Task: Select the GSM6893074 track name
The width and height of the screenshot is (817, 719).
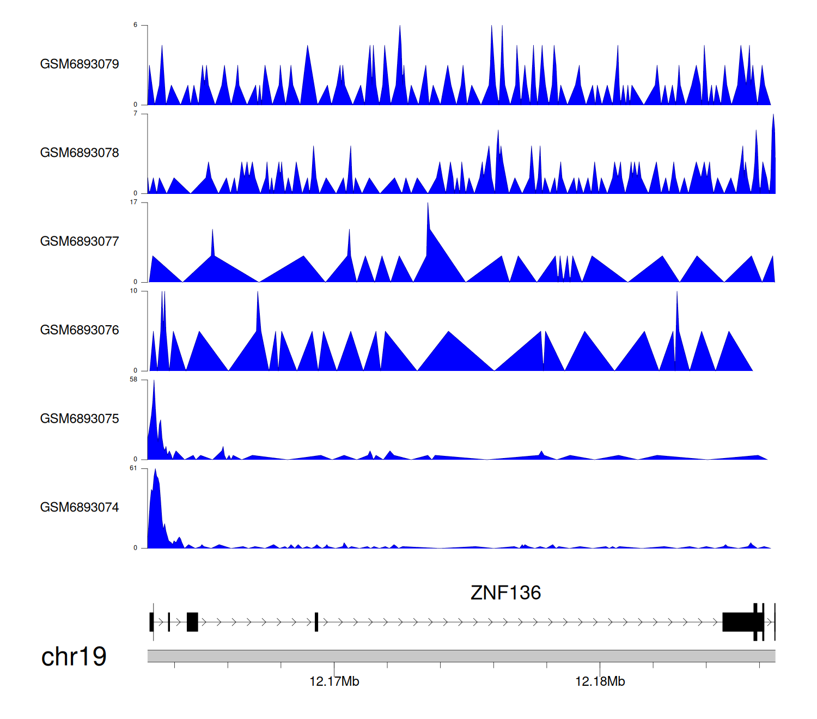Action: tap(80, 508)
